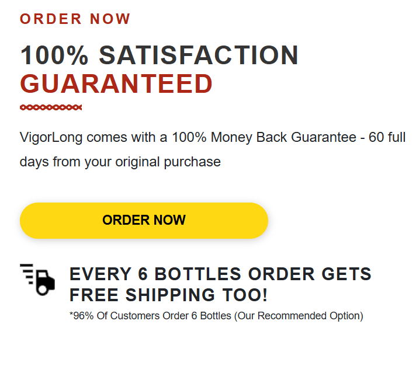Click the red ORDER NOW section label
This screenshot has width=416, height=366.
[75, 19]
